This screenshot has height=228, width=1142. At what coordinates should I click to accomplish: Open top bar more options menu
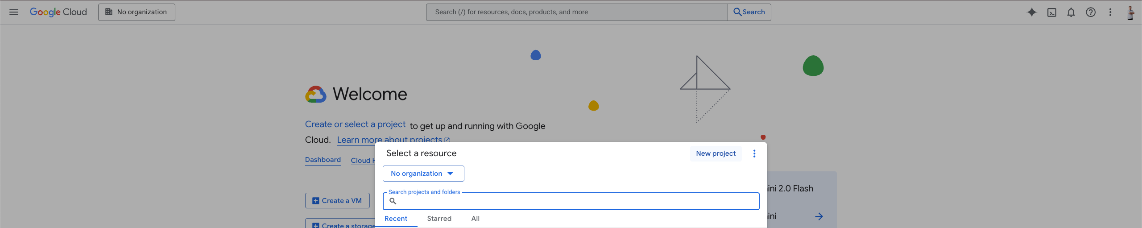[x=1110, y=12]
